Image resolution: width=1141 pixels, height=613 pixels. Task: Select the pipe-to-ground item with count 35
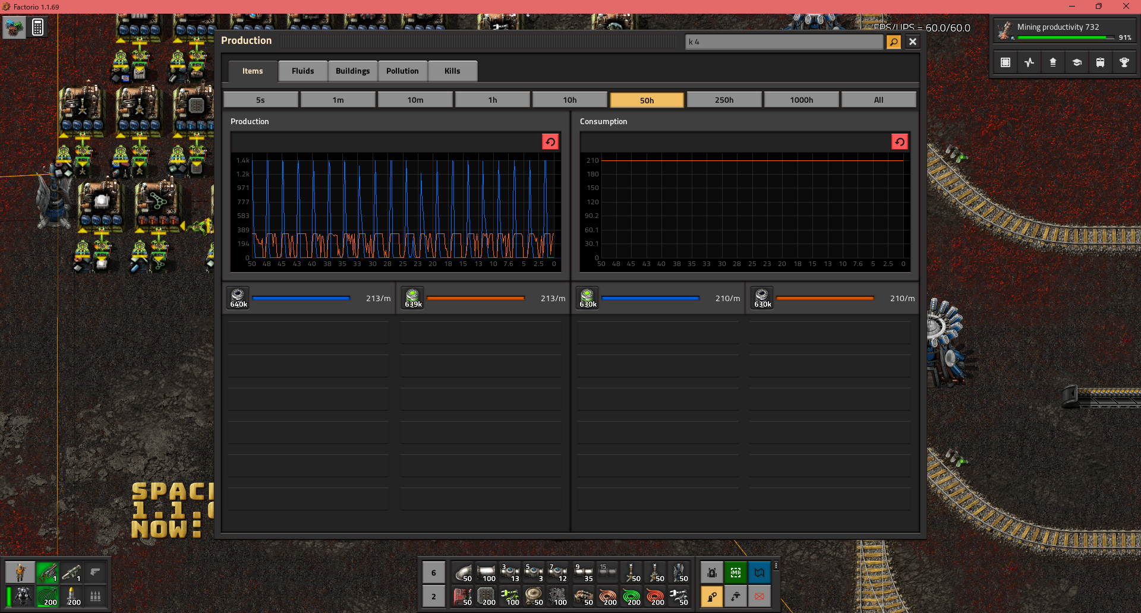[x=584, y=573]
